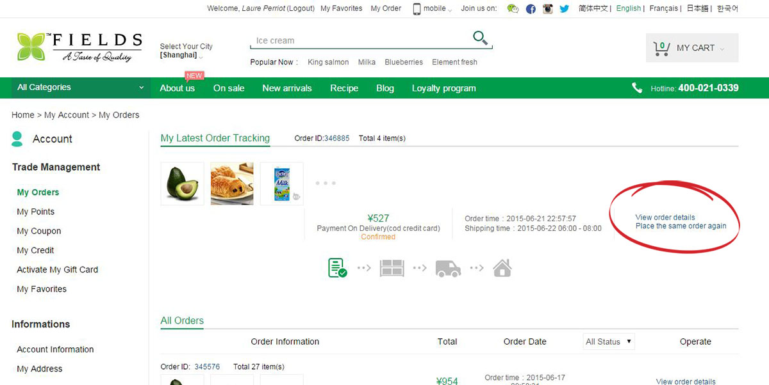The height and width of the screenshot is (385, 769).
Task: Switch language to Français
Action: click(663, 8)
